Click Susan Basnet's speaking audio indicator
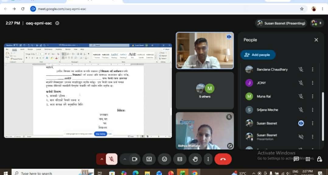This screenshot has height=175, width=328. point(301,123)
